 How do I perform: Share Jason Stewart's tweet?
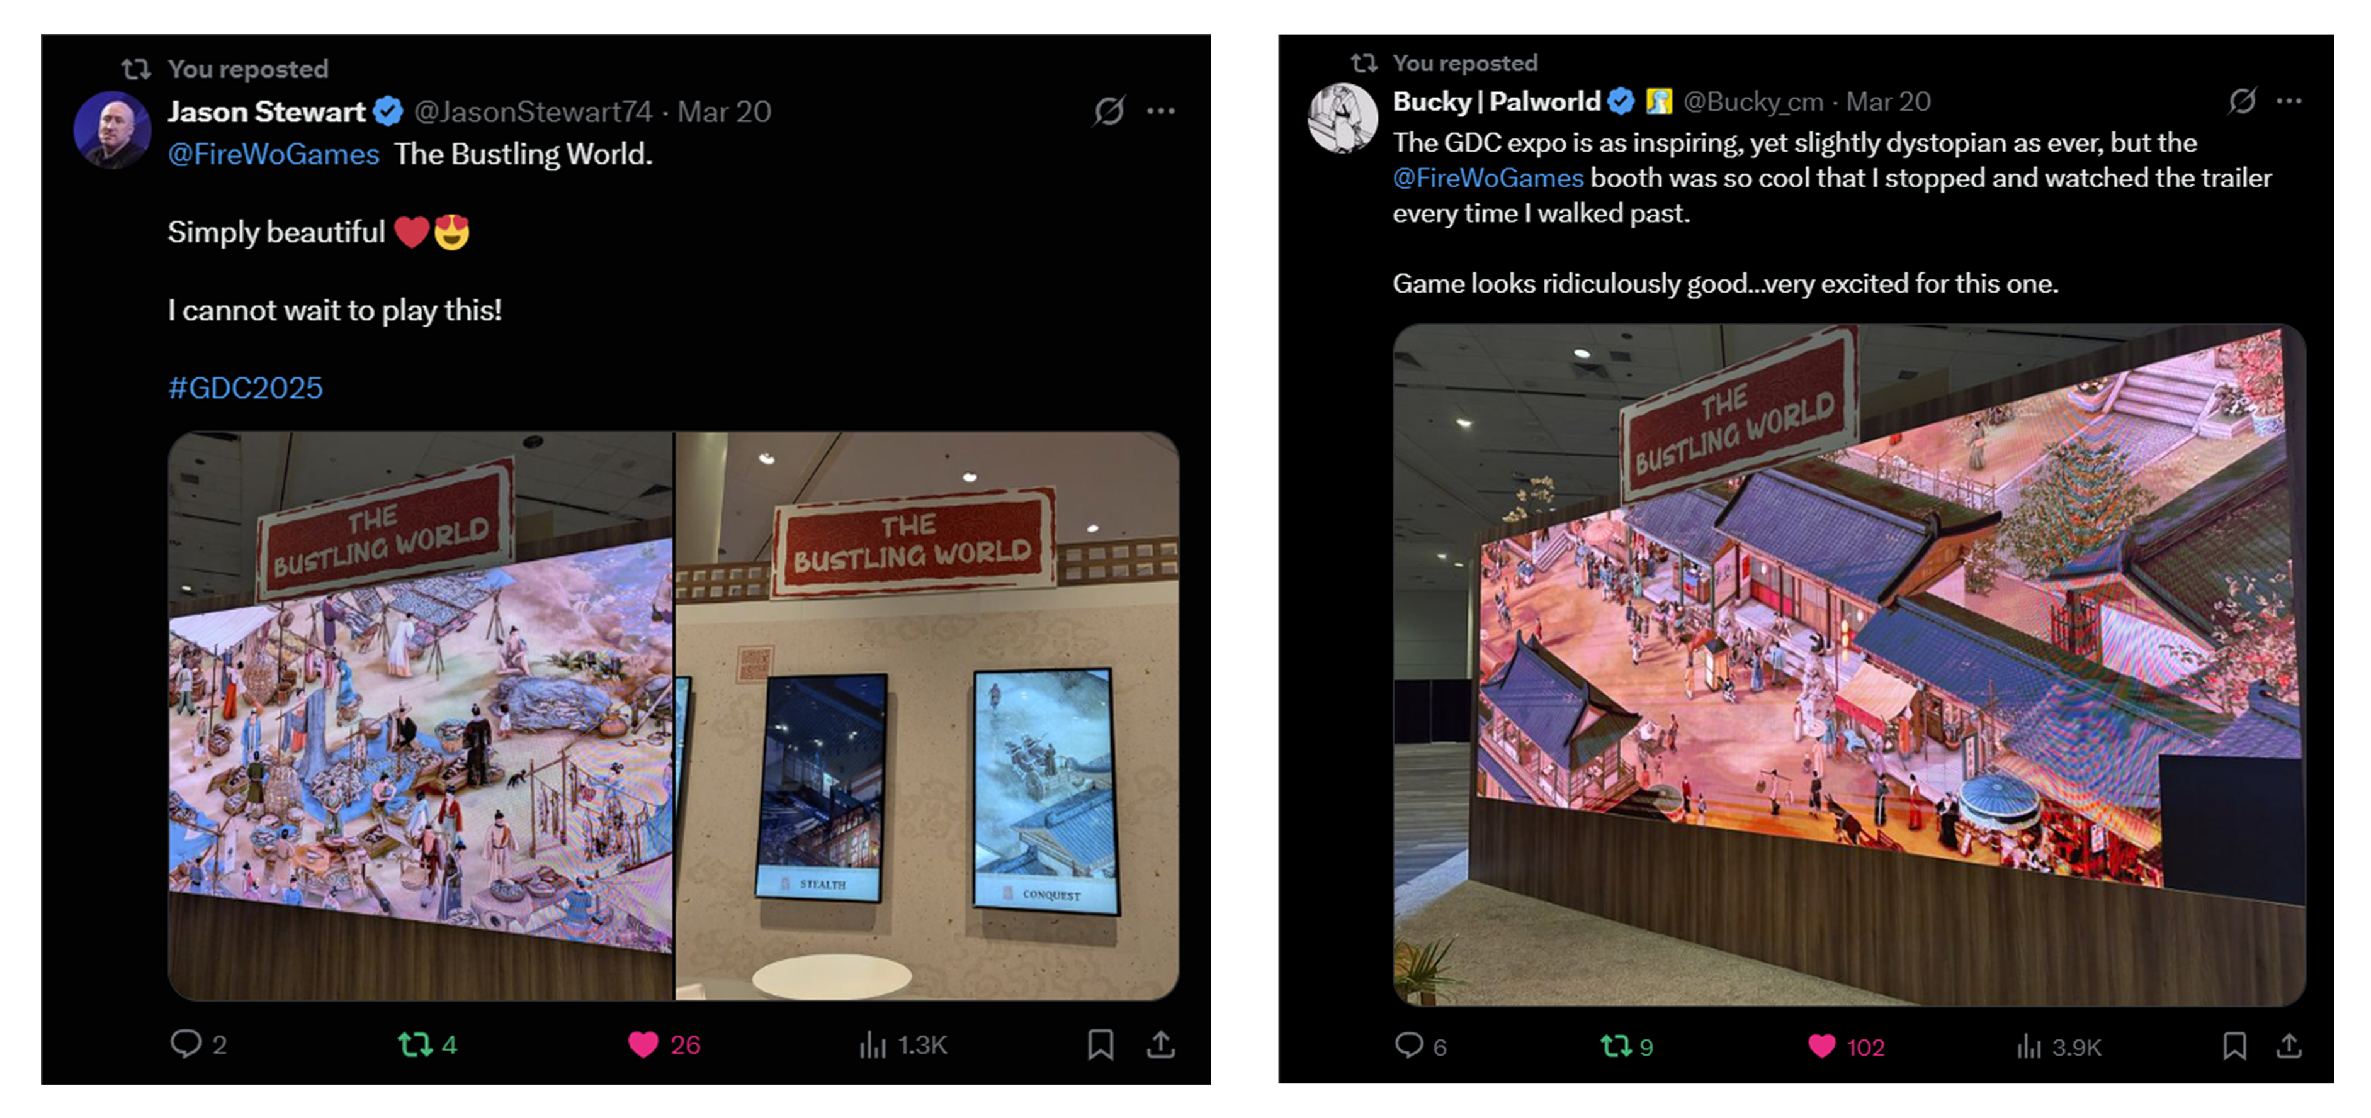(x=1161, y=1044)
